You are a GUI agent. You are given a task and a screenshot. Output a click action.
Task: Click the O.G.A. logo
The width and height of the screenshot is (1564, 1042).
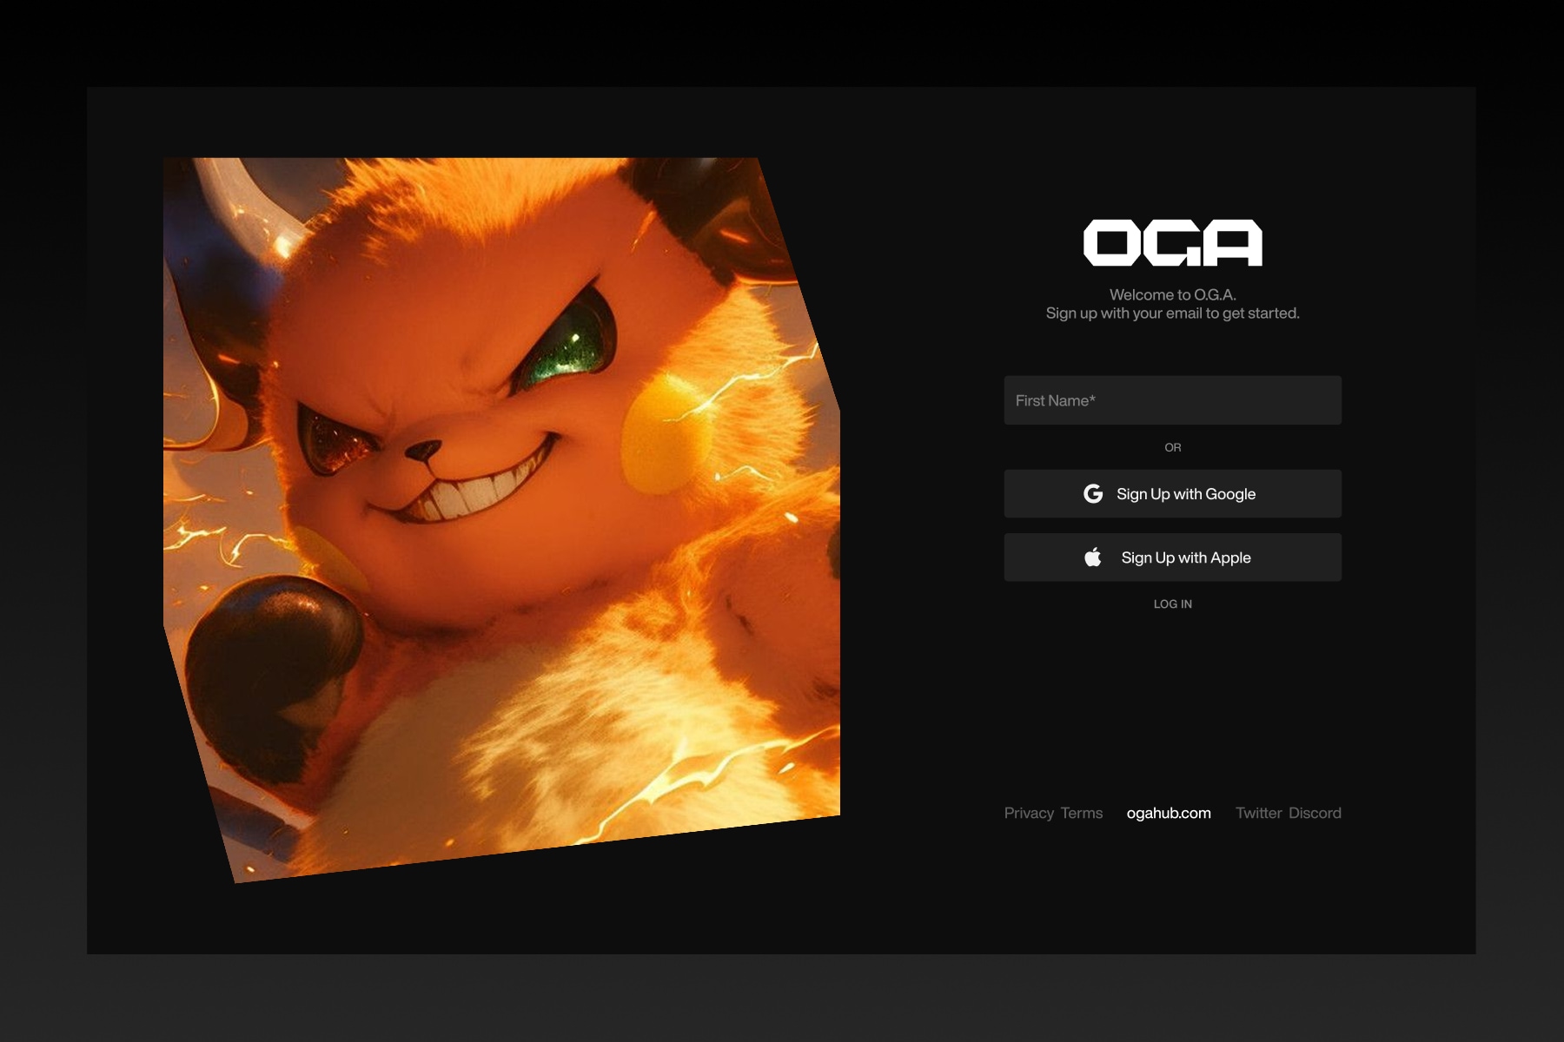pos(1172,242)
